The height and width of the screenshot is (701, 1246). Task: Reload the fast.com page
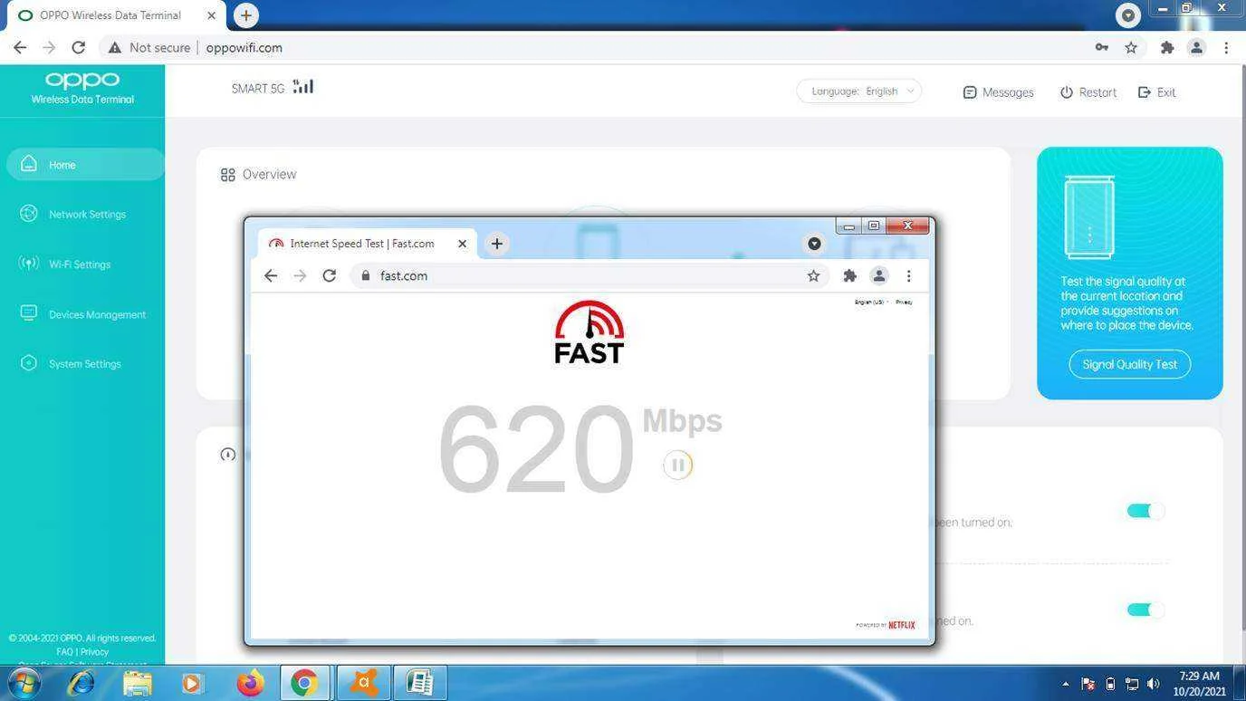[330, 275]
